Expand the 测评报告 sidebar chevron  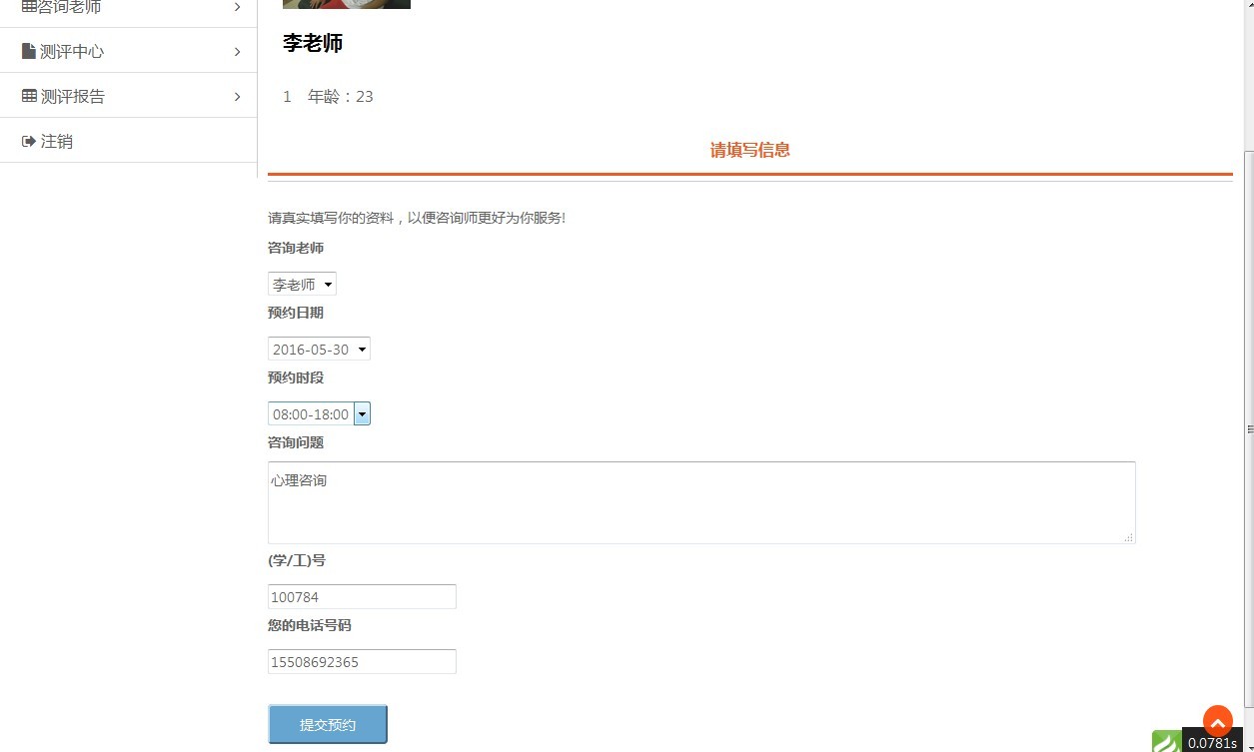click(237, 97)
